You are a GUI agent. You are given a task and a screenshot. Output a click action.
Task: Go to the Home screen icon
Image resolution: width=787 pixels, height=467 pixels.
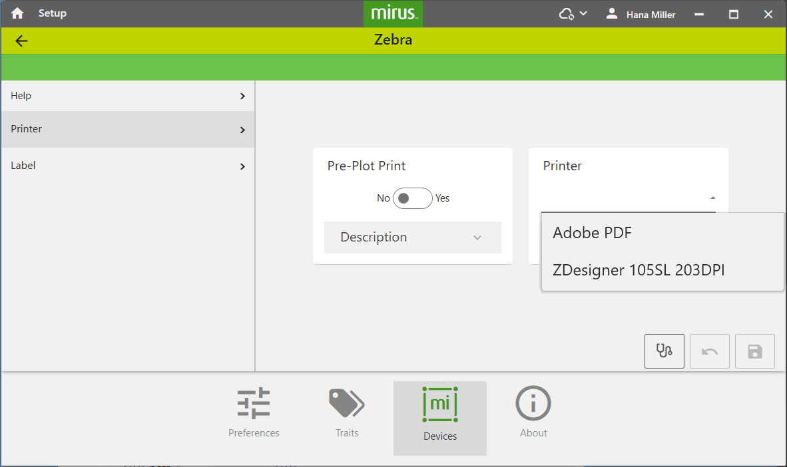17,13
